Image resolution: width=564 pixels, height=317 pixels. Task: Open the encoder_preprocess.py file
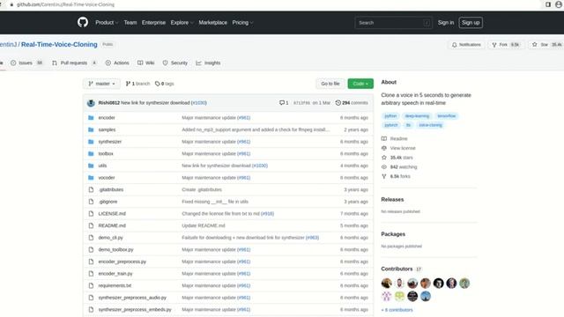tap(122, 262)
